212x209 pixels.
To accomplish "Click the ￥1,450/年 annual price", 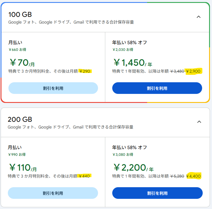I will pyautogui.click(x=132, y=62).
